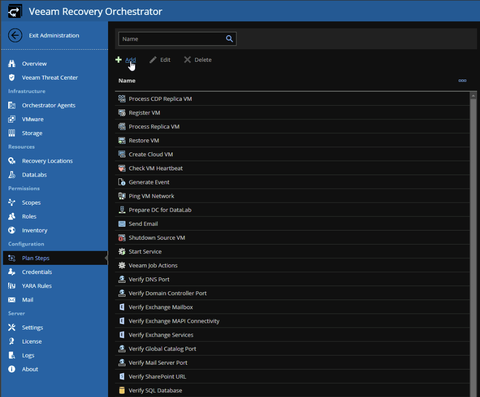Click the Roles people icon
480x397 pixels.
coord(12,217)
